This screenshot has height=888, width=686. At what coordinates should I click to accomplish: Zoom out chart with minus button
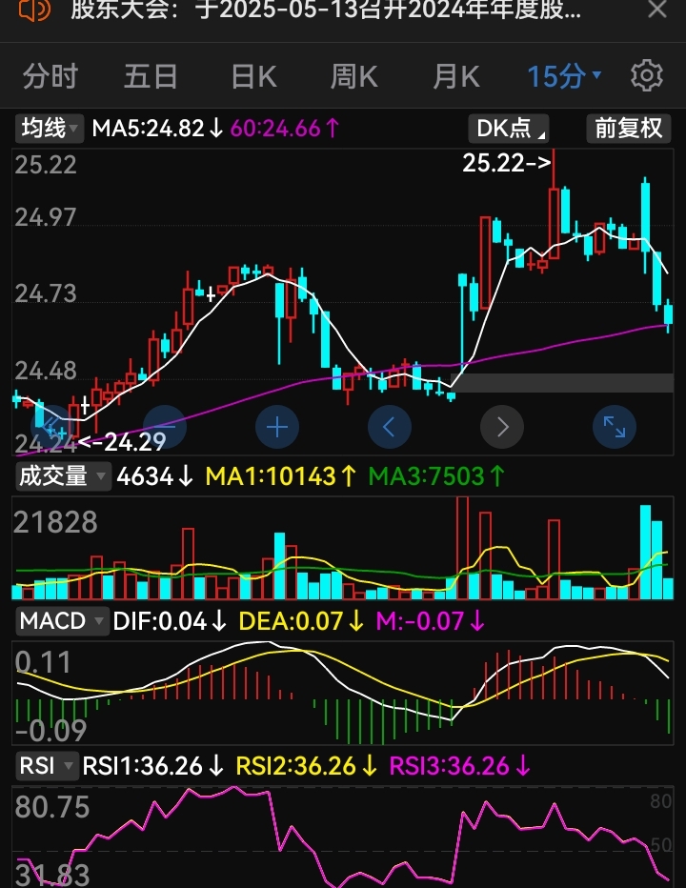pyautogui.click(x=165, y=427)
